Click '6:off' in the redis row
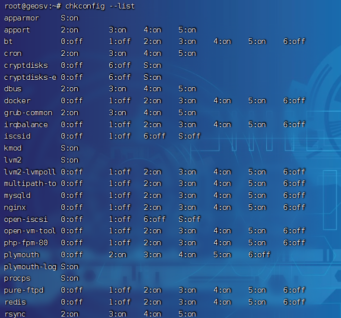341x318 pixels. tap(294, 302)
